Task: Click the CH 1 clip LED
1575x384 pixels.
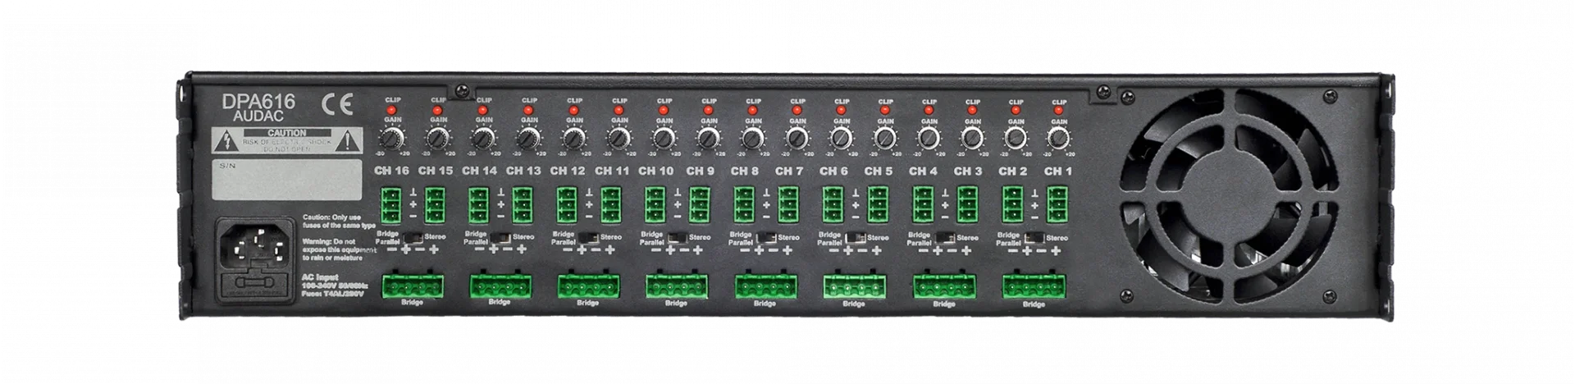Action: 1059,110
